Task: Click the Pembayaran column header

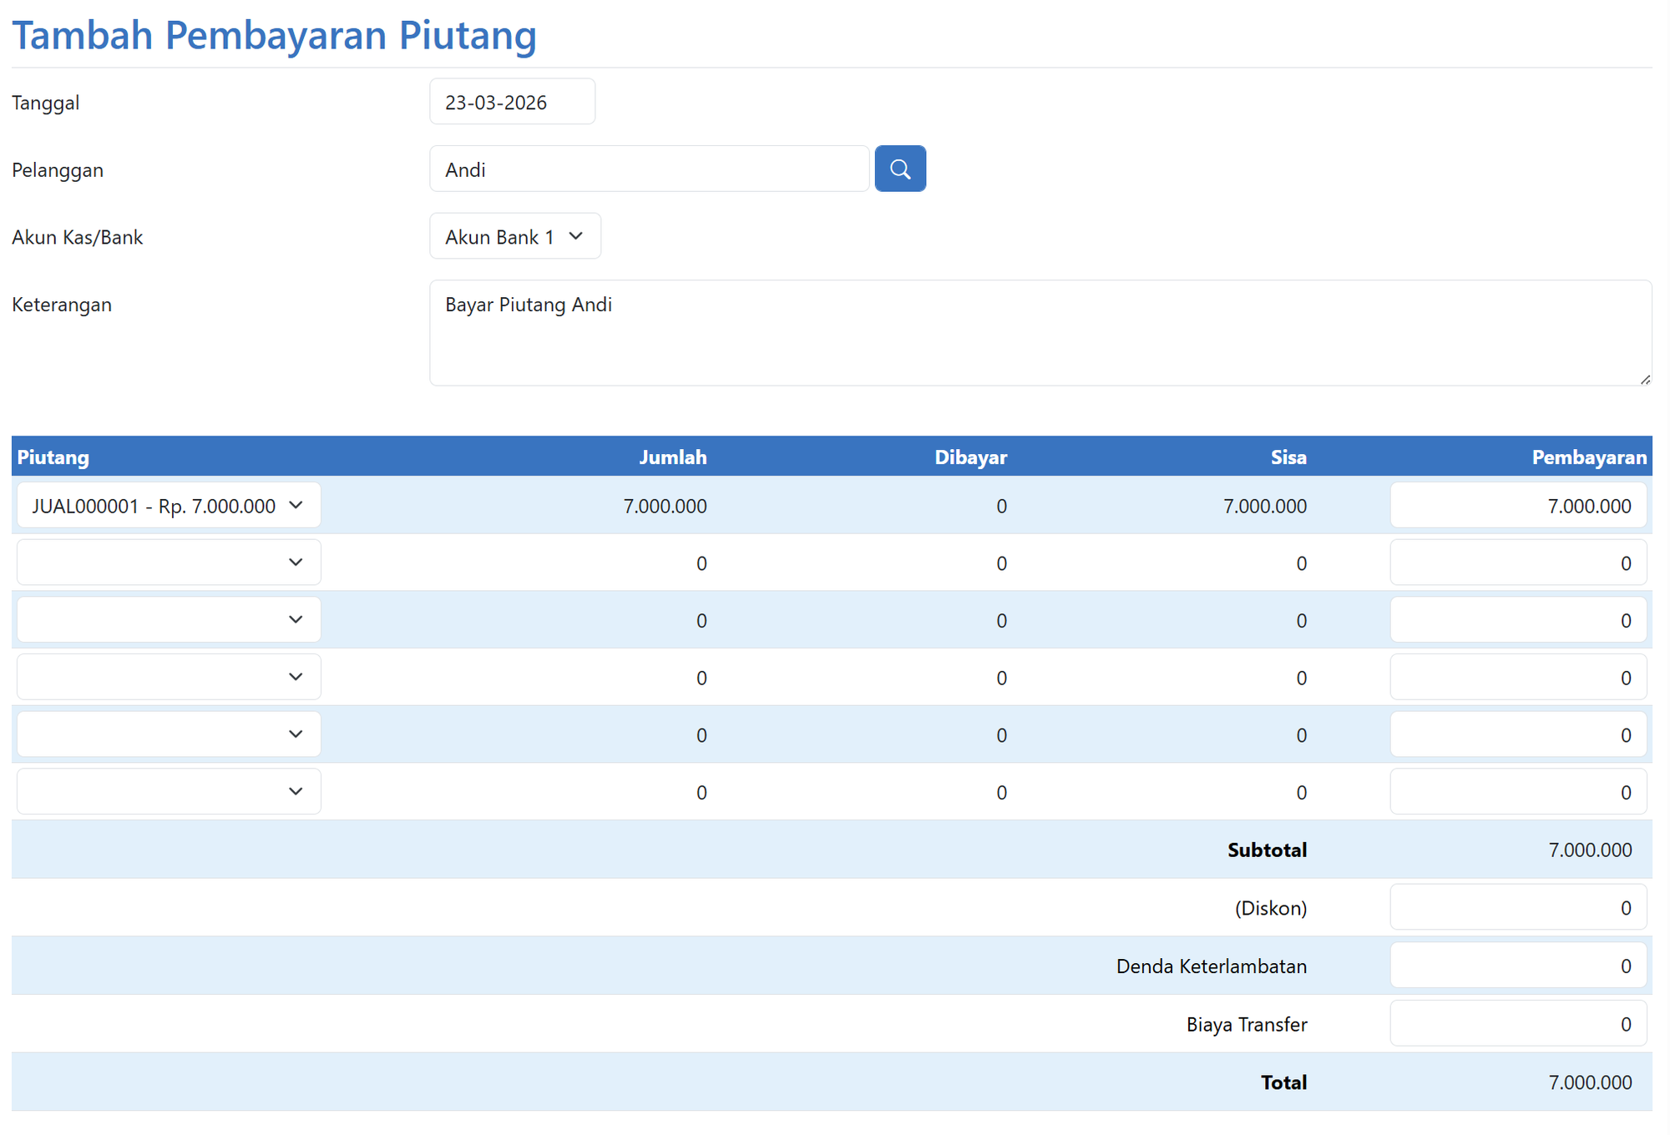Action: click(1589, 457)
